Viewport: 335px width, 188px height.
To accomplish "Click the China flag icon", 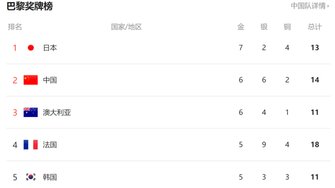I will (x=30, y=80).
